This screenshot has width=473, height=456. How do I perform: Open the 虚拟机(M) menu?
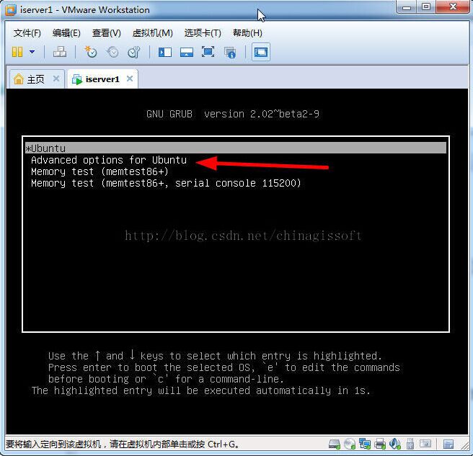152,33
